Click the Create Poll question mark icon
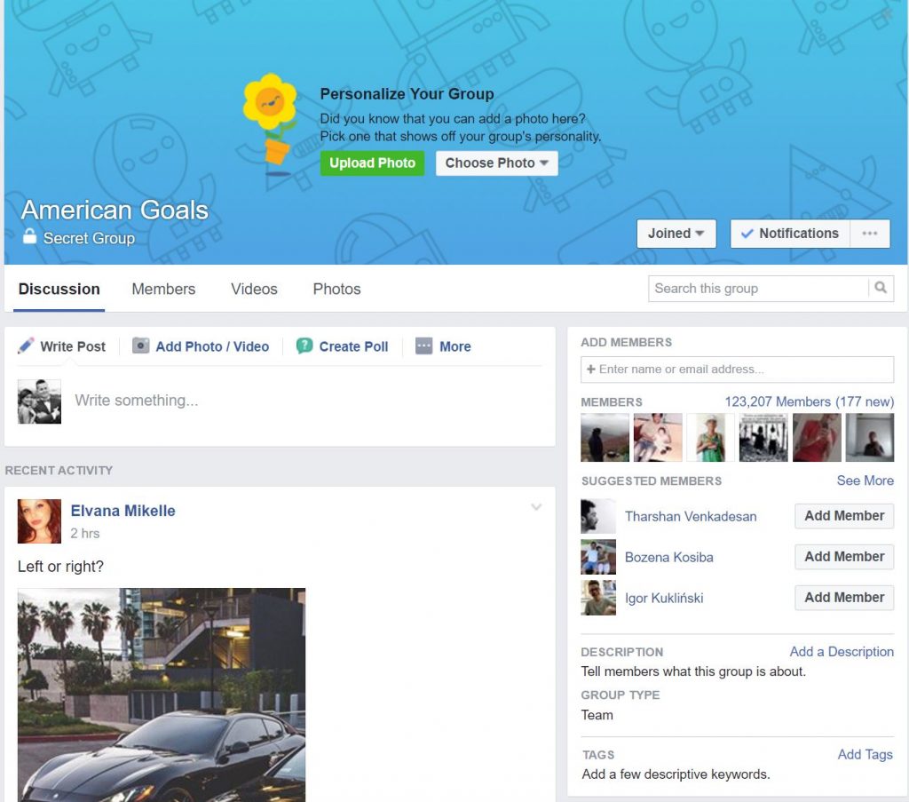This screenshot has height=802, width=909. 304,346
